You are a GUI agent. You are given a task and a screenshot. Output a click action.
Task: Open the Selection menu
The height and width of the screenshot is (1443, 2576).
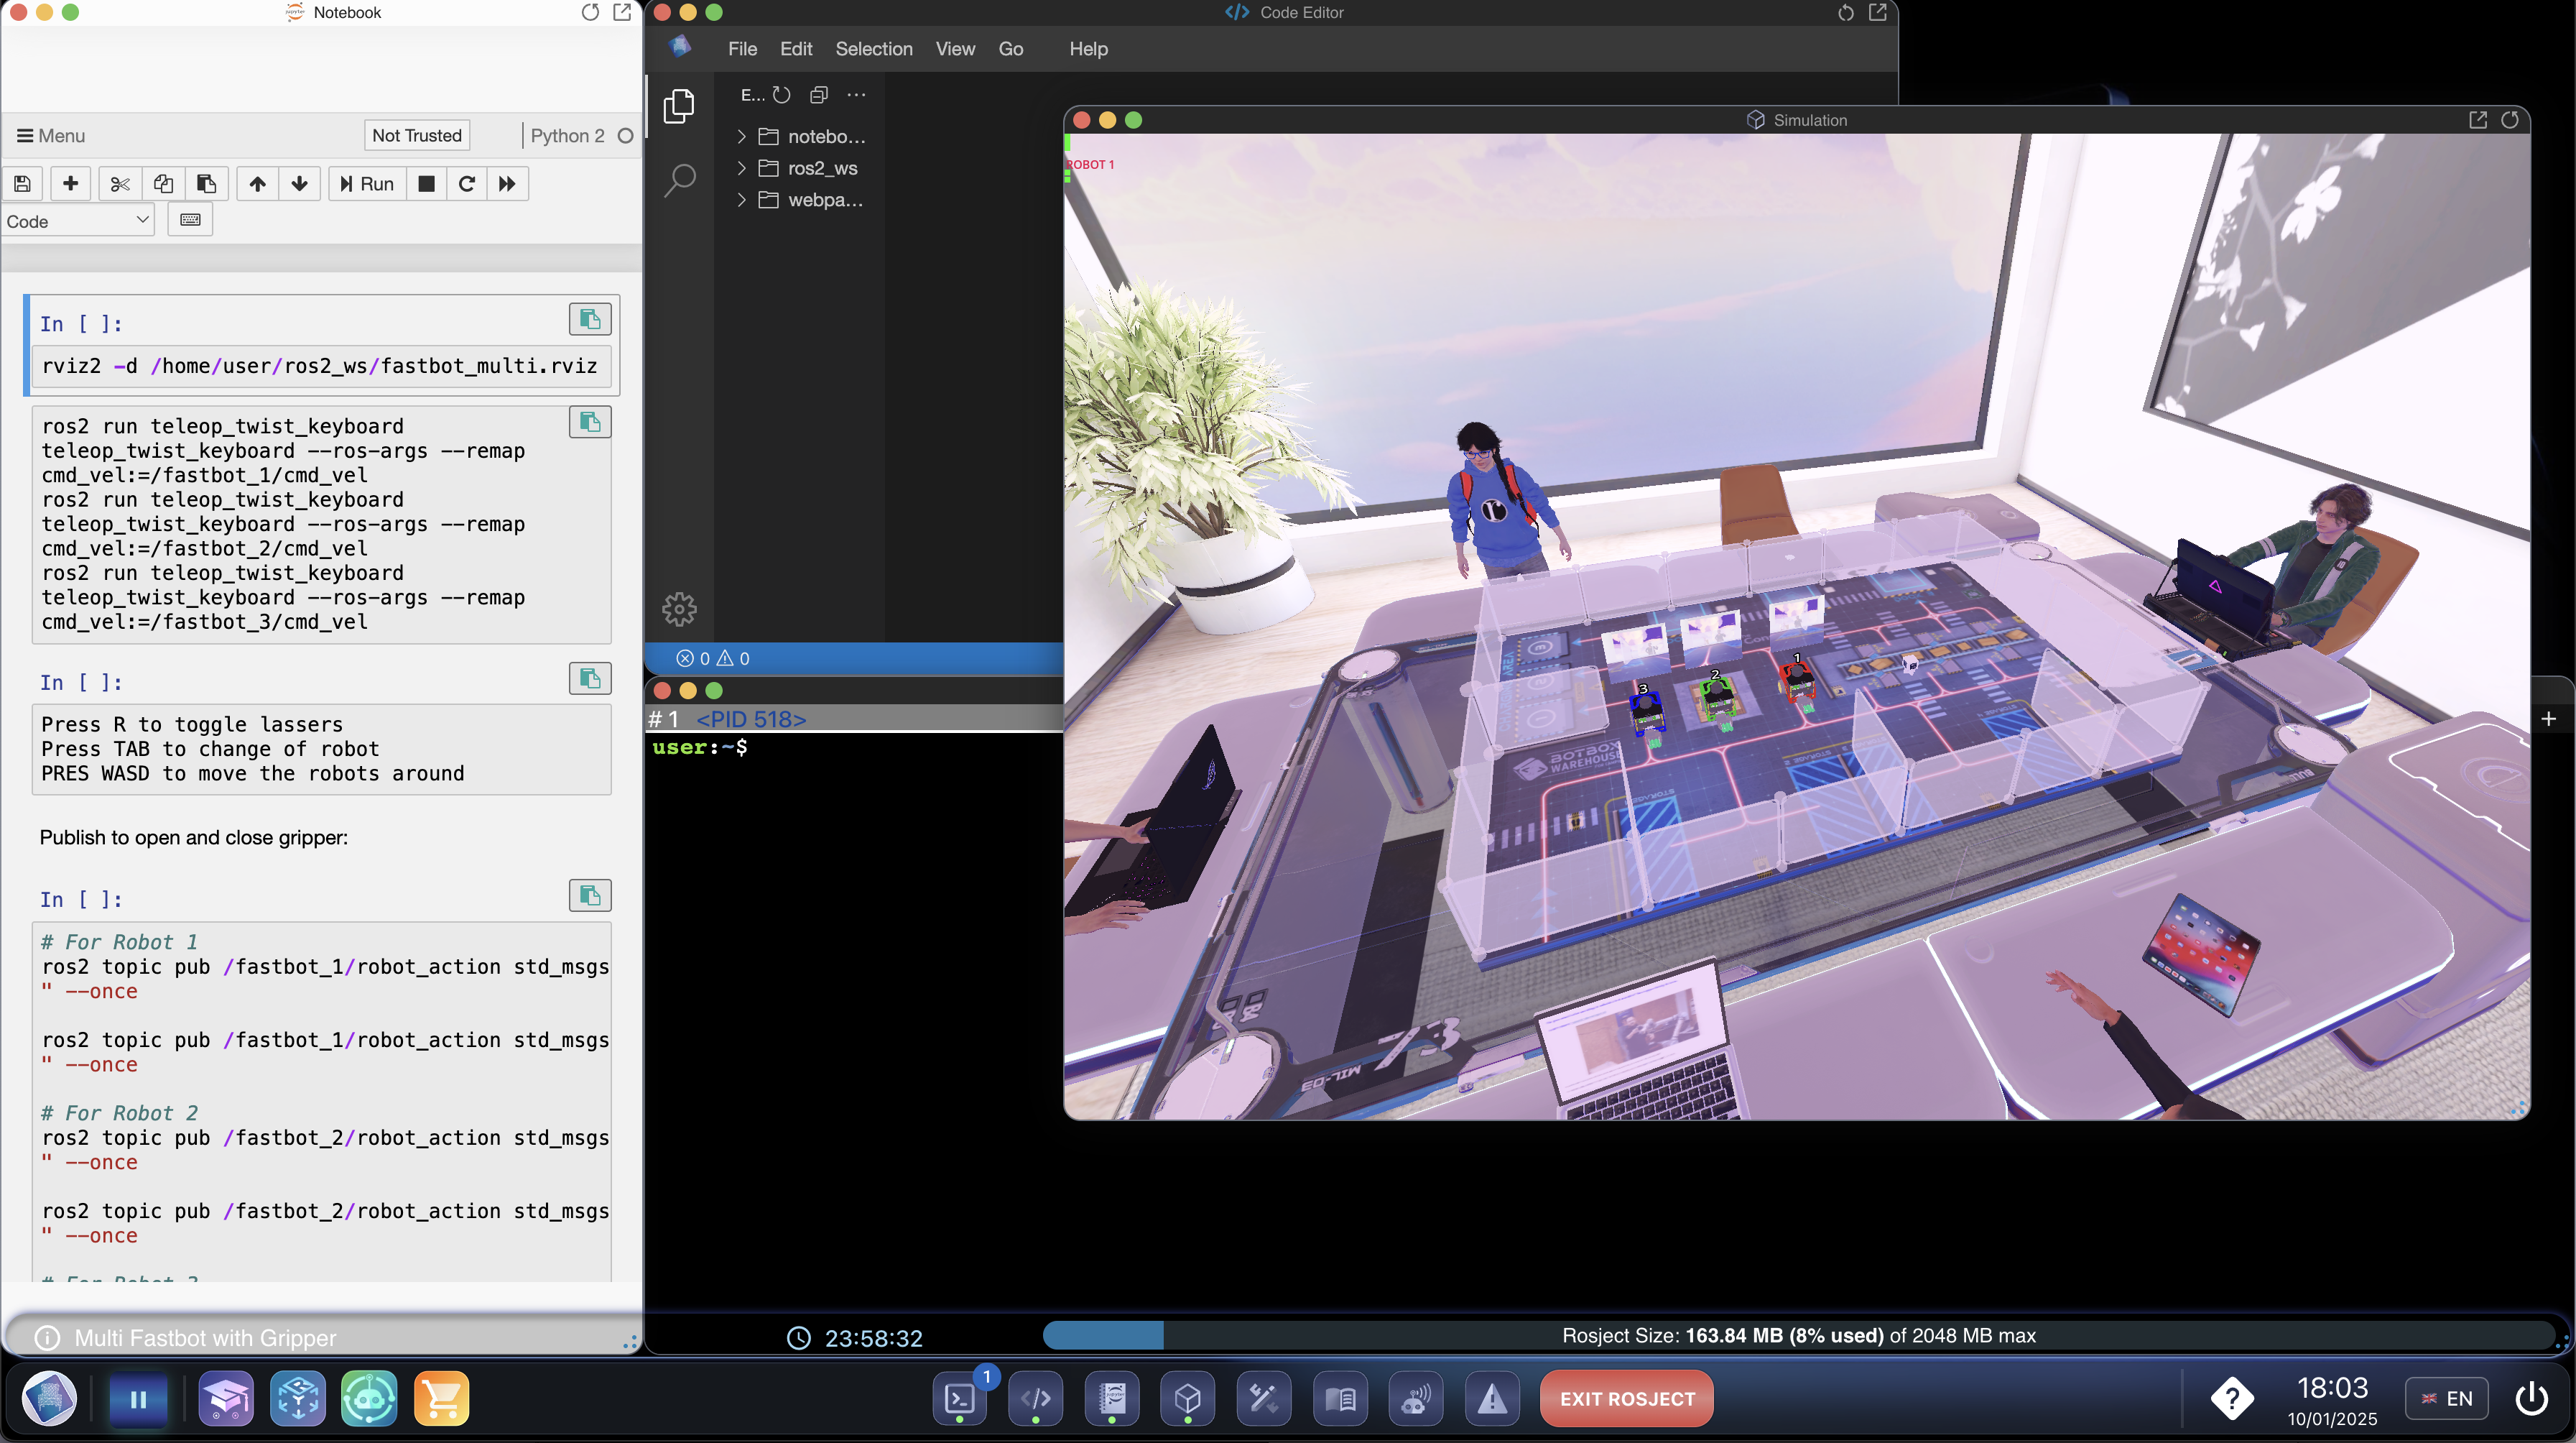pyautogui.click(x=873, y=49)
